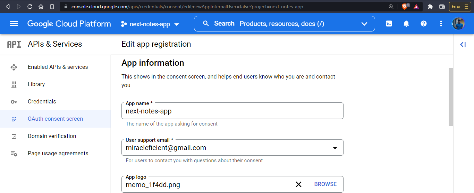Open the browser extensions puzzle icon
Screen dimensions: 474x193
[430, 7]
